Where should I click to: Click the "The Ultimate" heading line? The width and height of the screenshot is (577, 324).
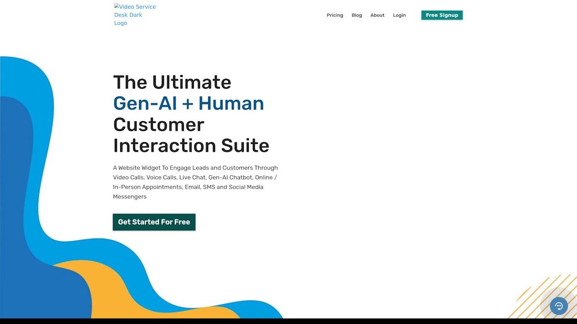[x=172, y=82]
